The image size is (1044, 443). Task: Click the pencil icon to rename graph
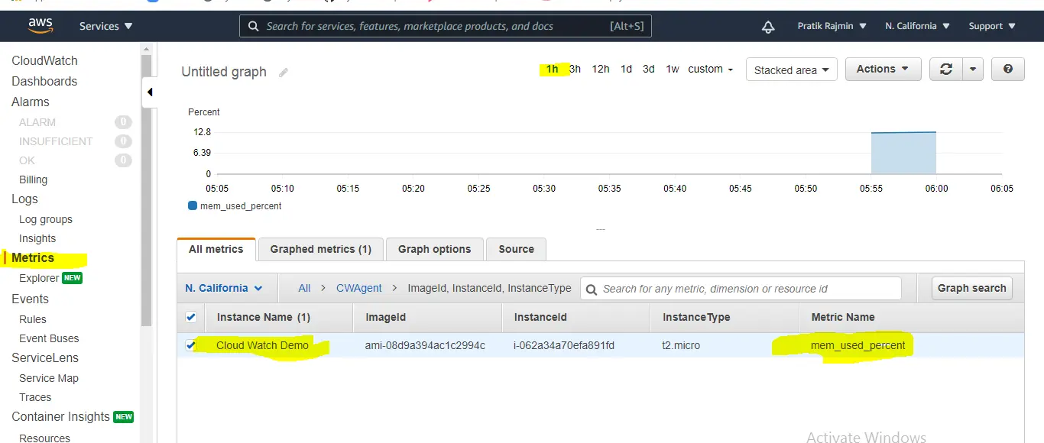284,73
